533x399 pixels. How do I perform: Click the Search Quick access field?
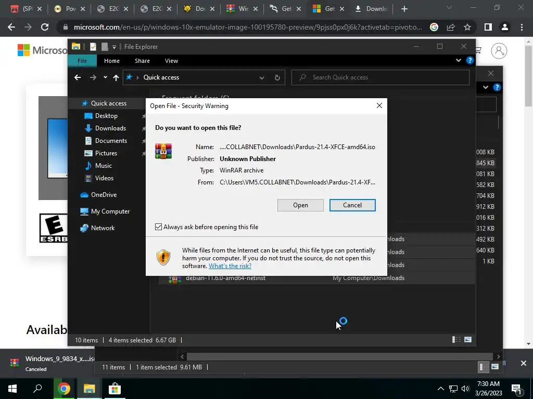click(380, 77)
